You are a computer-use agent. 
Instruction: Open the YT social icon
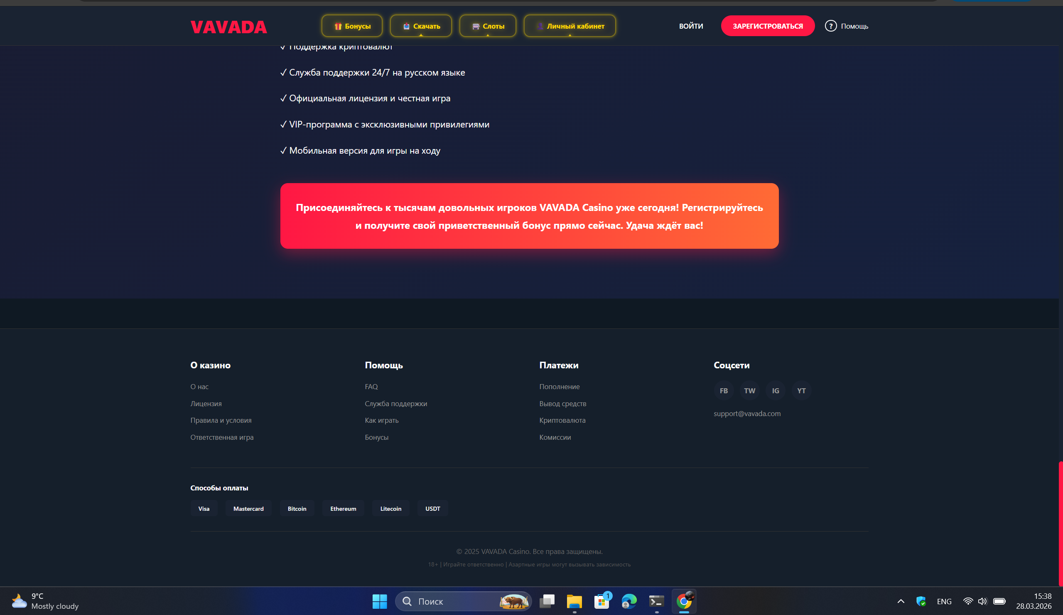tap(801, 391)
